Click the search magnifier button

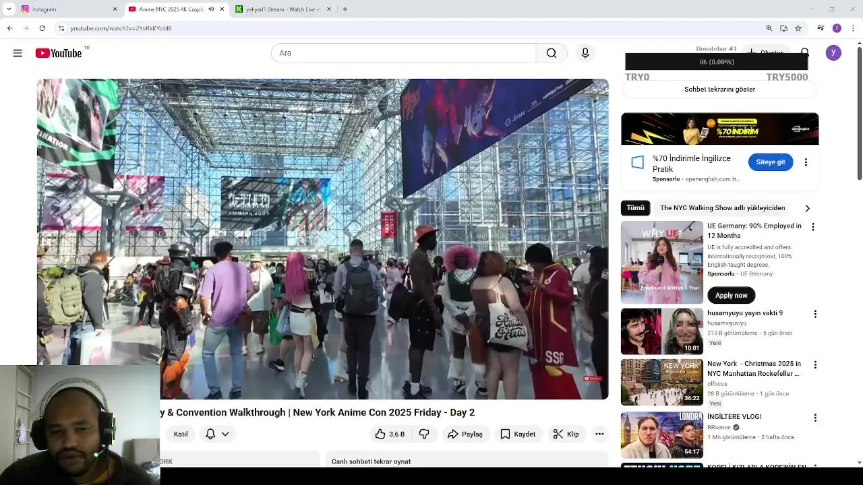552,53
